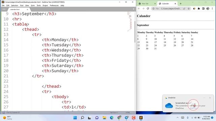The height and width of the screenshot is (121, 216).
Task: Go back in the browser
Action: 139,8
